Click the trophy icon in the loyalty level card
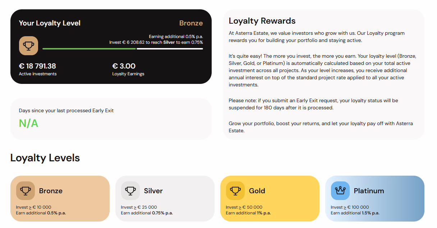This screenshot has height=228, width=437. (28, 46)
